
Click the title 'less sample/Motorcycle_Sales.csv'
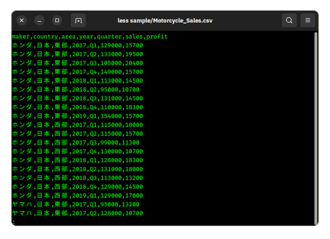tap(165, 21)
